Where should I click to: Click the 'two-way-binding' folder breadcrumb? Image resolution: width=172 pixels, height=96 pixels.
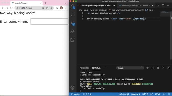point(98,10)
